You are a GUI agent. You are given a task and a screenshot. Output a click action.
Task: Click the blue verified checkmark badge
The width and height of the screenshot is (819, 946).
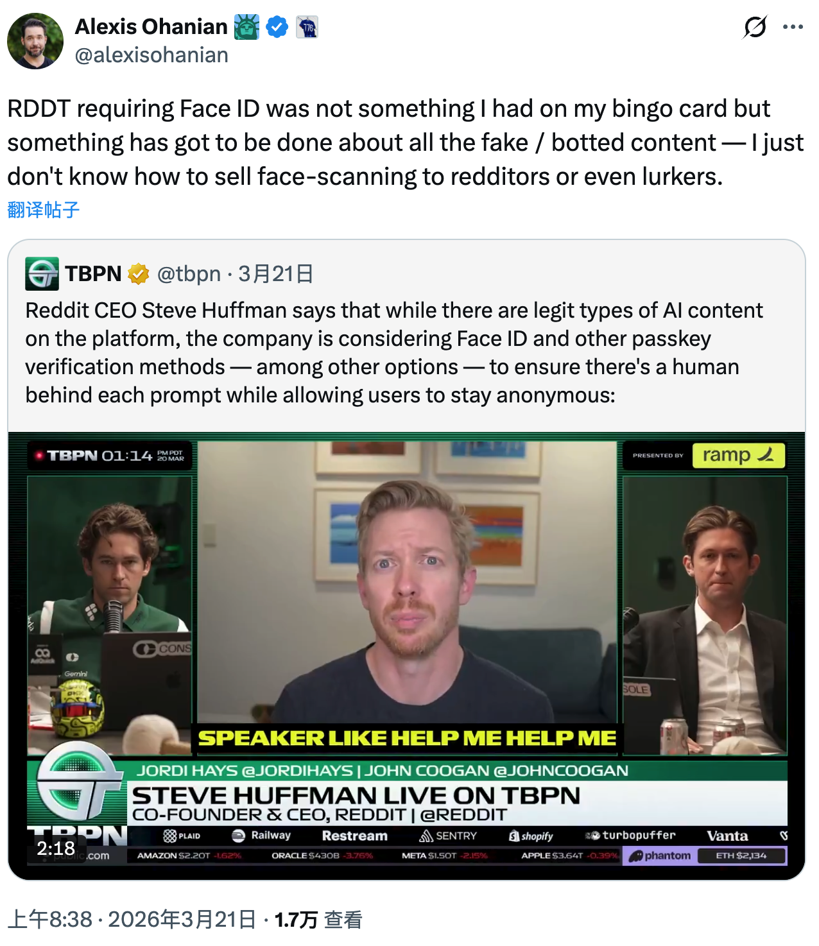click(277, 28)
